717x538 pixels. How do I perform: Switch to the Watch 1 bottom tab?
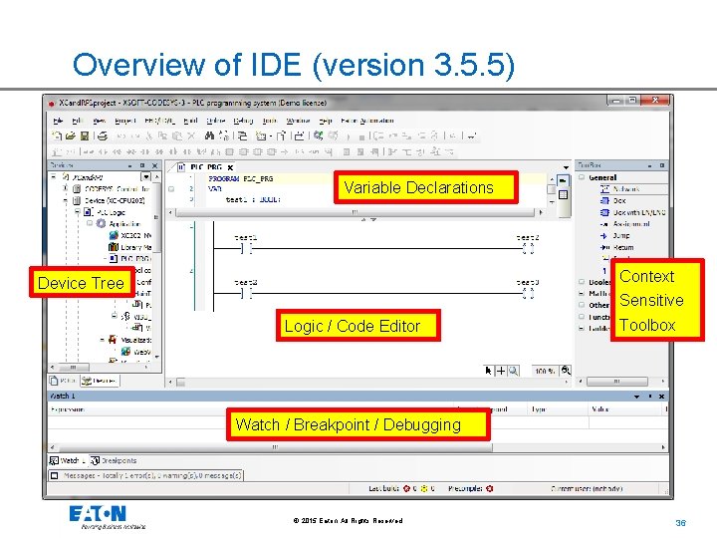click(68, 460)
